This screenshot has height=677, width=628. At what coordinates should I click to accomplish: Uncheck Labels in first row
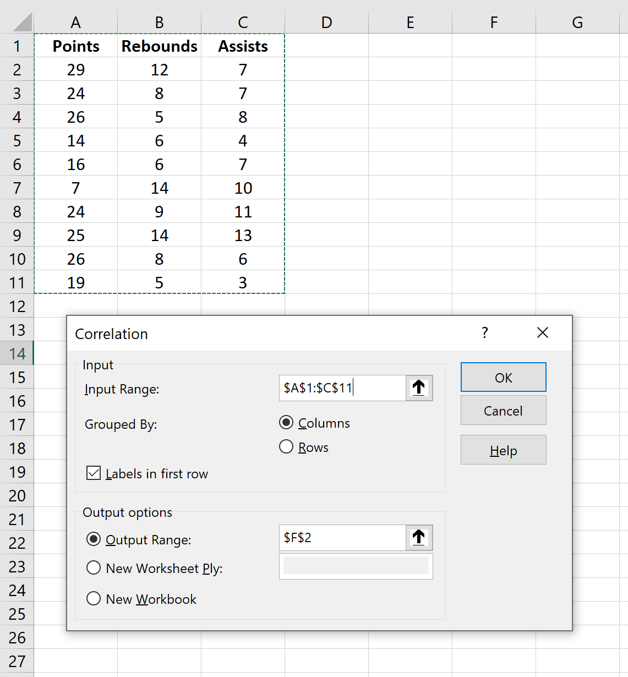[94, 473]
